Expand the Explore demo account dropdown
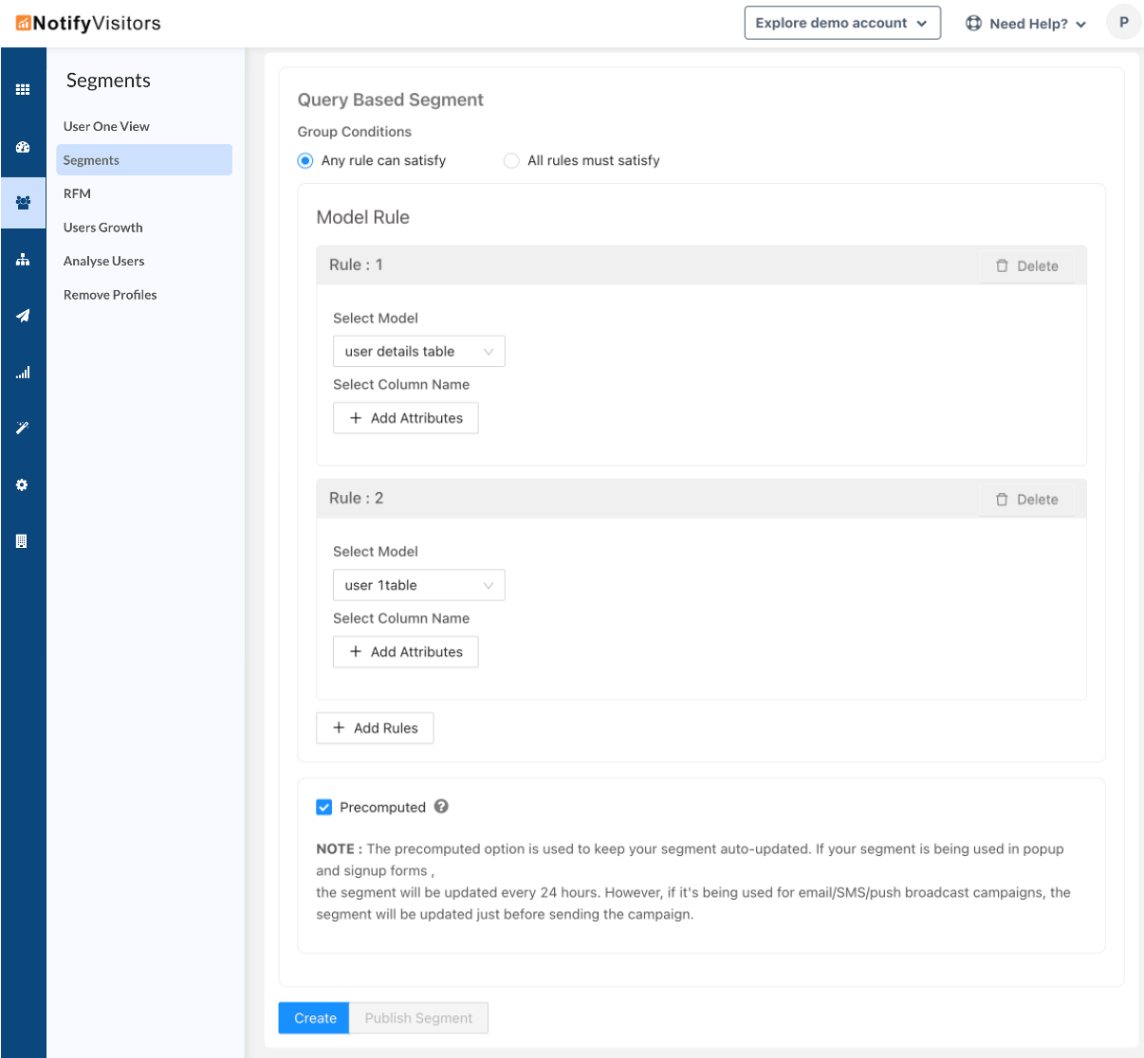 842,23
